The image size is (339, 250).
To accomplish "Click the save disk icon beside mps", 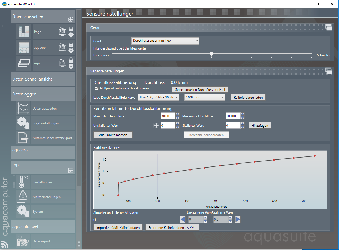I will pyautogui.click(x=71, y=171).
